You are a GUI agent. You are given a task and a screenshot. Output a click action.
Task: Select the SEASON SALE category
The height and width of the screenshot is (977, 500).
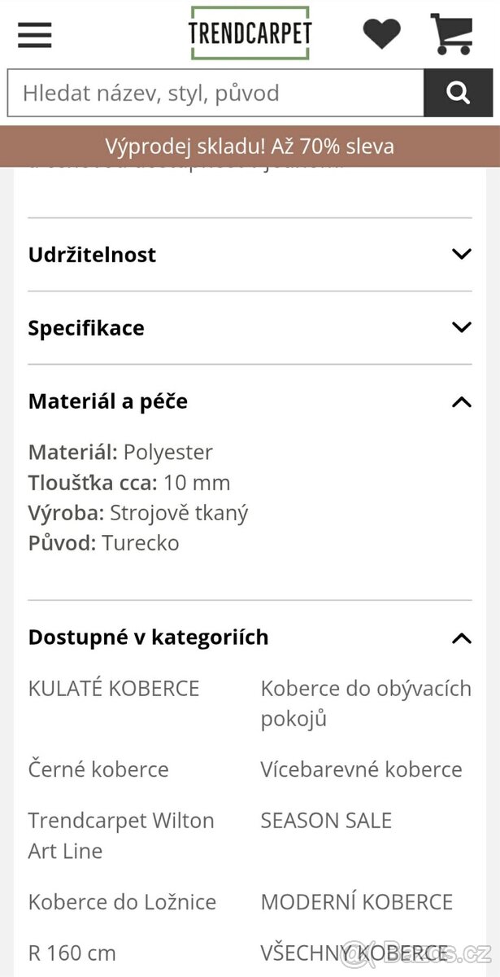326,821
